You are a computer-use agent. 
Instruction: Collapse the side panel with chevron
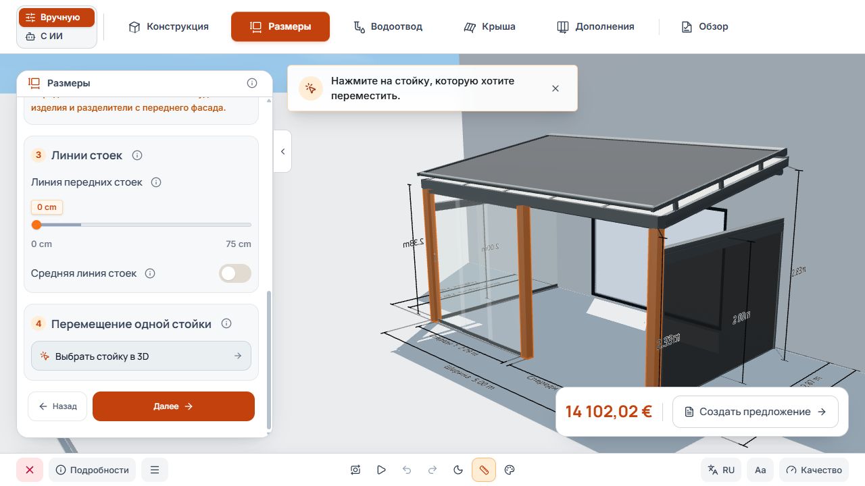click(282, 151)
